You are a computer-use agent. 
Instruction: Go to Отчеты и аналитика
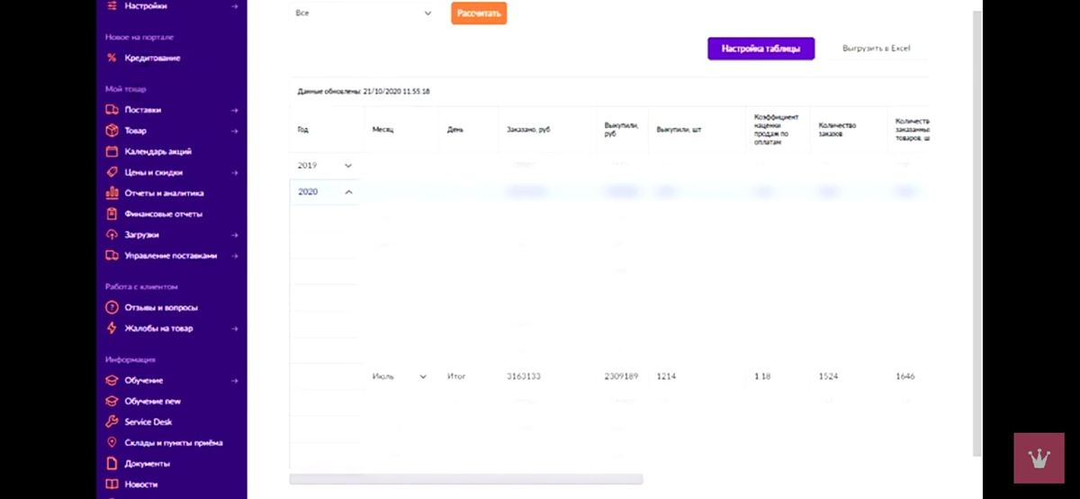click(x=165, y=193)
